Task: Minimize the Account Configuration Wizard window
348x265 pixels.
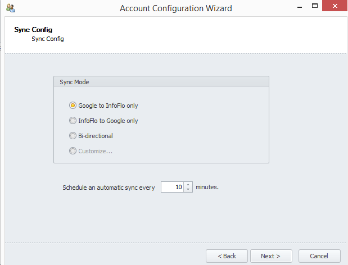Action: 296,8
